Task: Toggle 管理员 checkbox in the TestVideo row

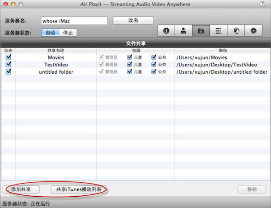Action: coord(101,64)
